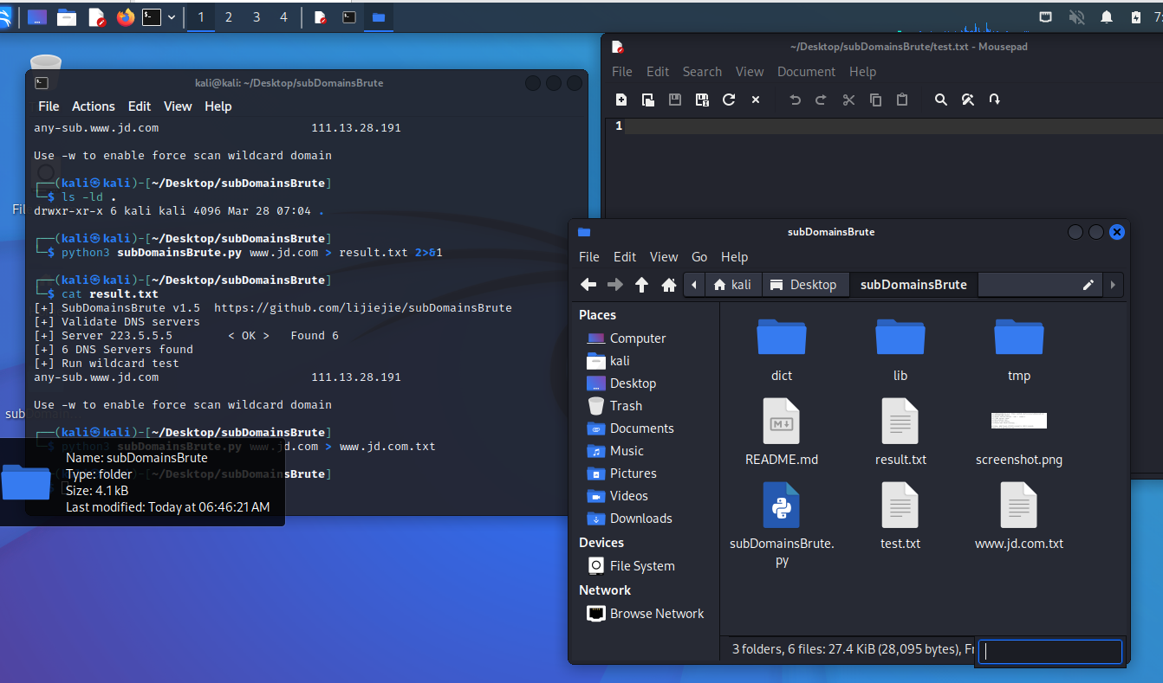The width and height of the screenshot is (1163, 683).
Task: Click the Redo icon in Mousepad toolbar
Action: (x=821, y=100)
